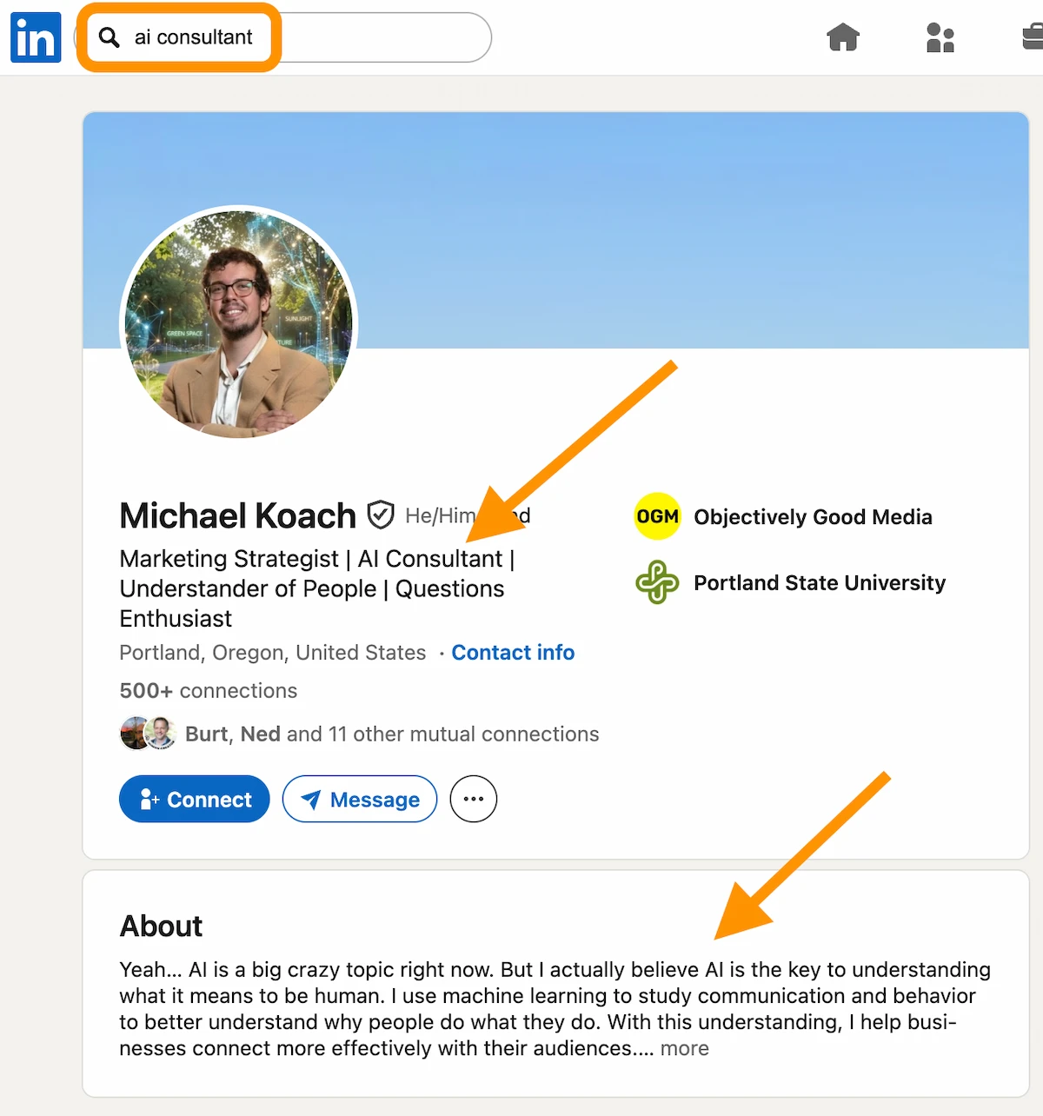Click the paper plane icon inside Message button

tap(313, 799)
